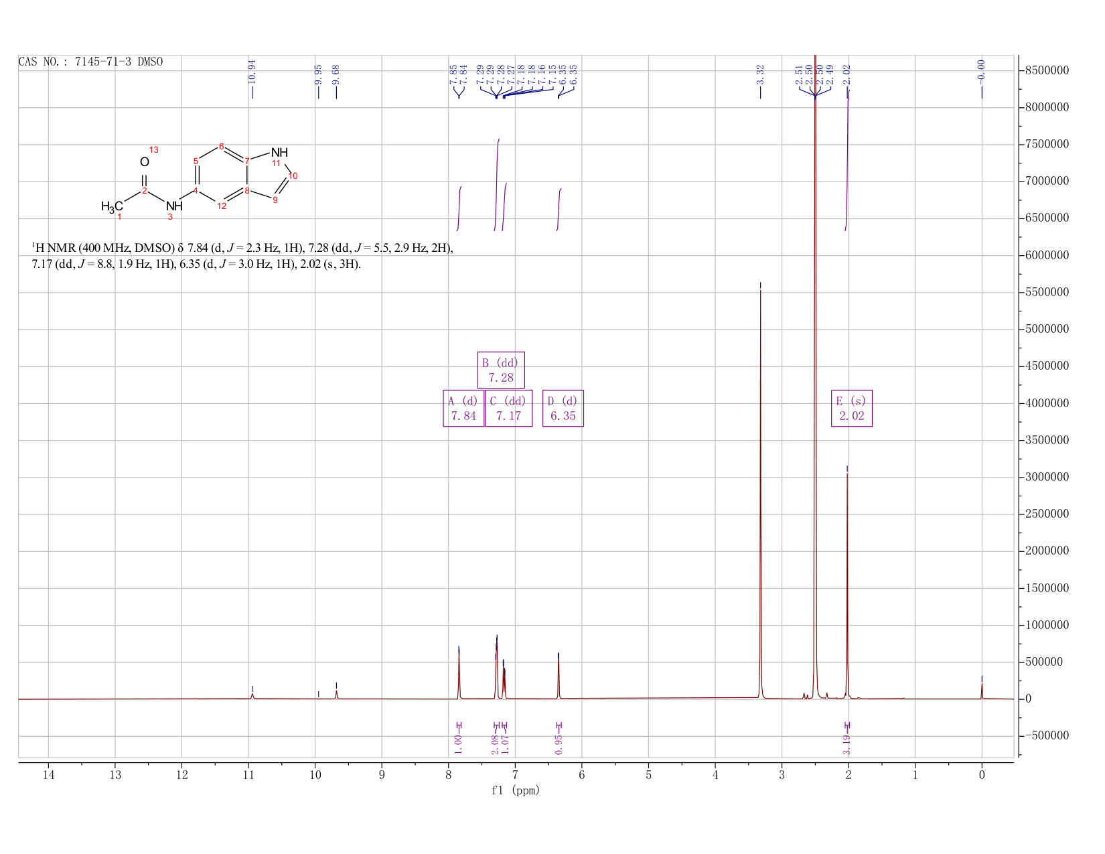Viewport: 1105px width, 854px height.
Task: Click the 0.00 reference peak label
Action: click(982, 71)
